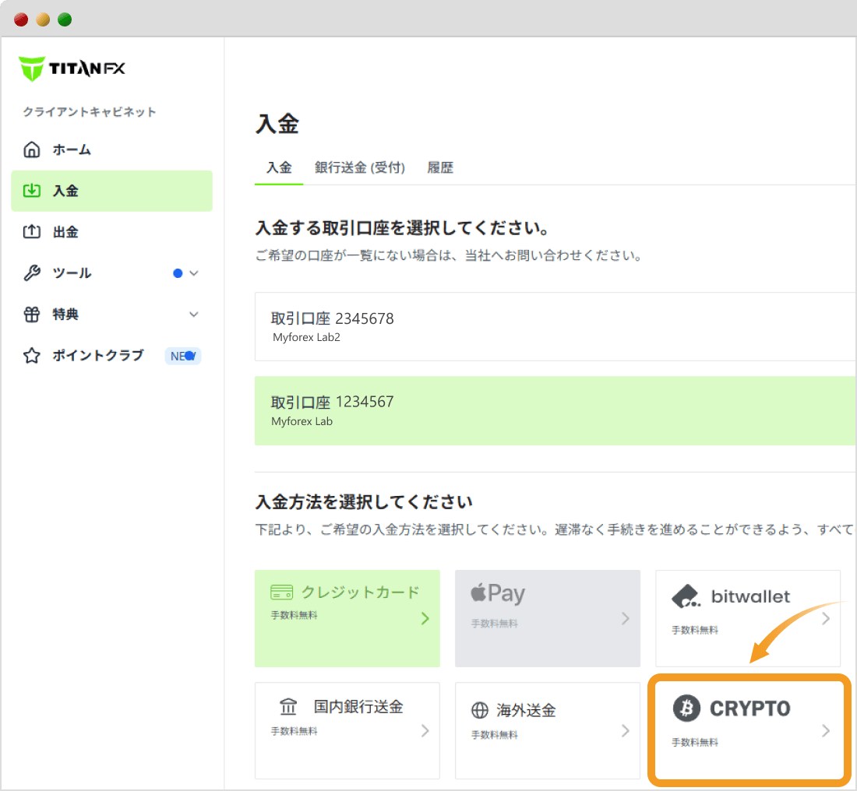Click the wrench icon next to ツール
The width and height of the screenshot is (857, 791).
[x=31, y=273]
